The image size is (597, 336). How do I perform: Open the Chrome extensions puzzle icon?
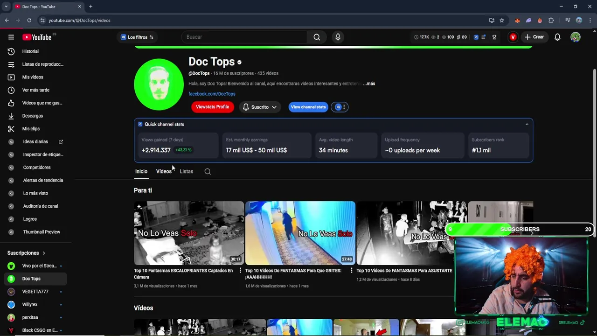coord(551,21)
